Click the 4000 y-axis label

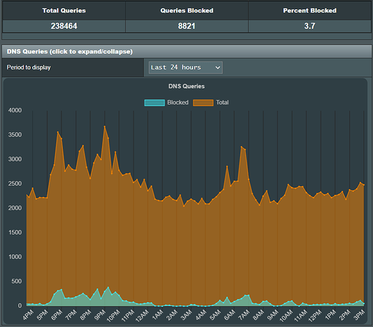15,111
